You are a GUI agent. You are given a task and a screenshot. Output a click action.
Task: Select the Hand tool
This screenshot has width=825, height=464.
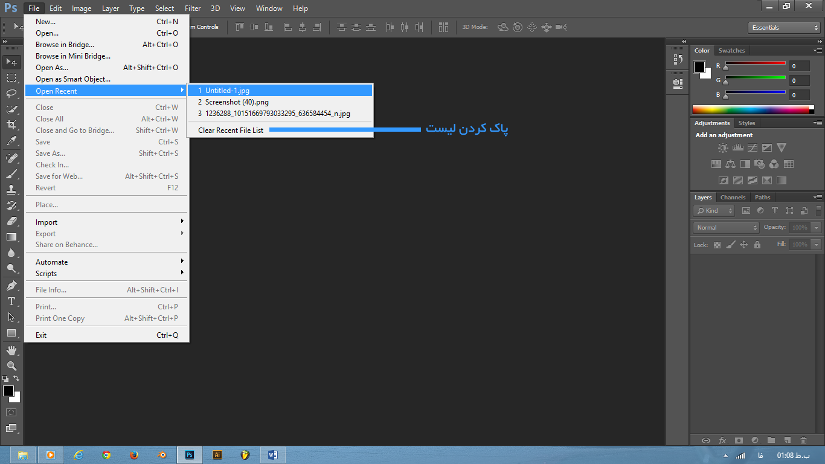[x=11, y=350]
